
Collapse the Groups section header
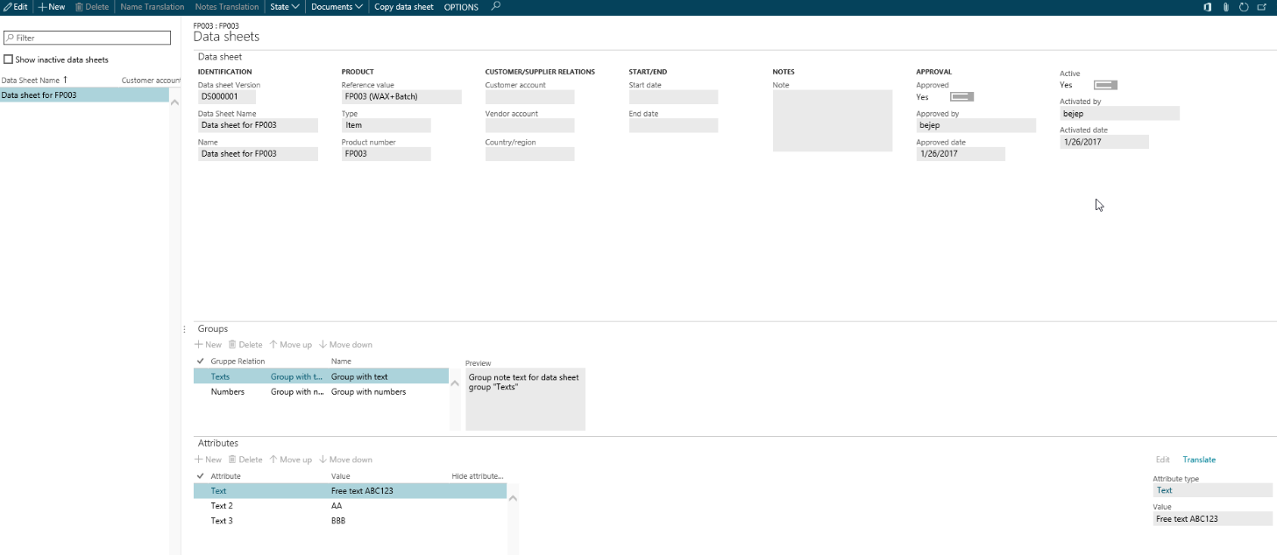click(x=213, y=328)
